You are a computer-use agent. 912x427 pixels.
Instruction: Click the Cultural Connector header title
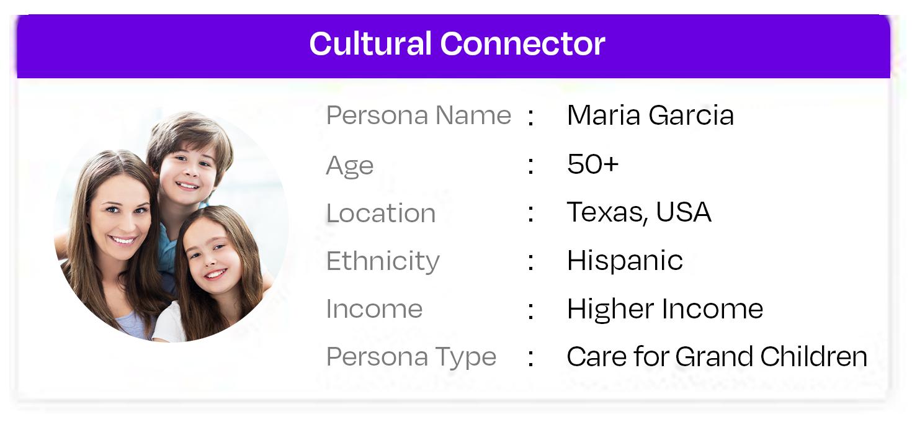click(x=457, y=44)
